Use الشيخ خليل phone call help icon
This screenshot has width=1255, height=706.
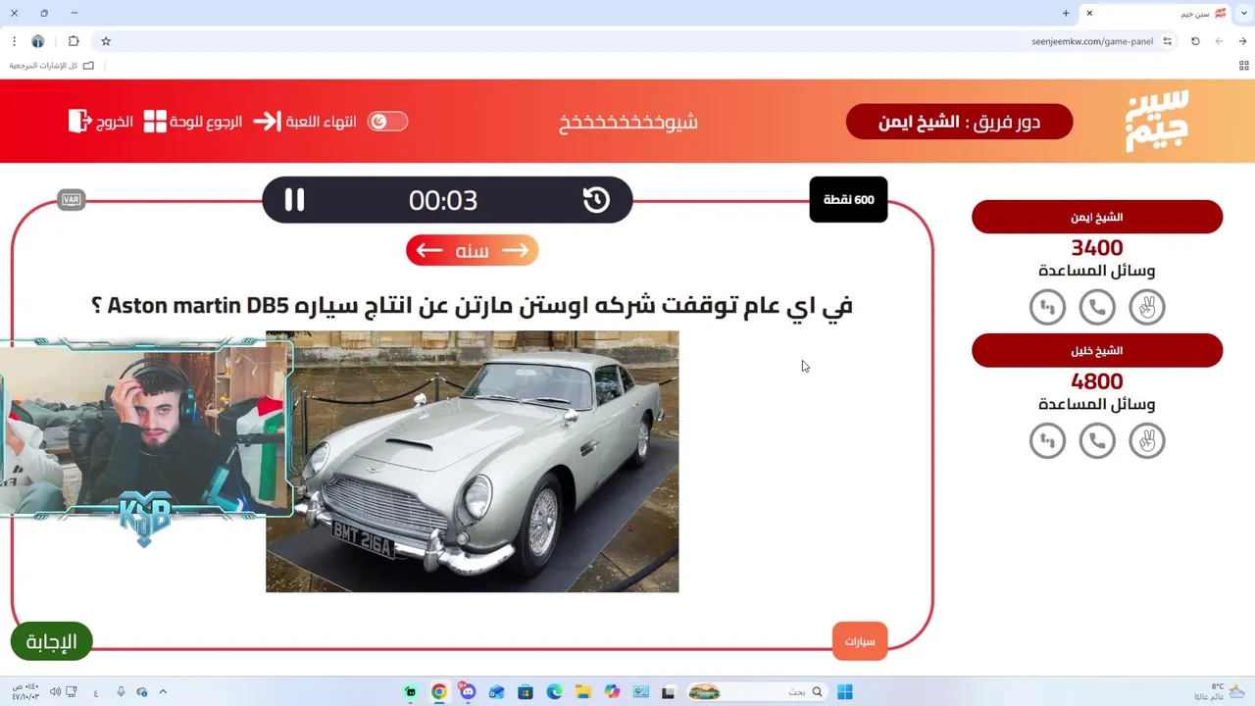coord(1097,441)
